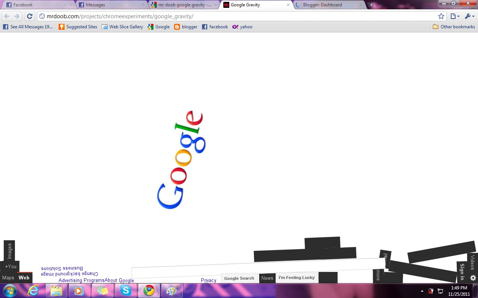Viewport: 478px width, 298px height.
Task: Click the upside-down Business Solutions link
Action: [x=62, y=268]
